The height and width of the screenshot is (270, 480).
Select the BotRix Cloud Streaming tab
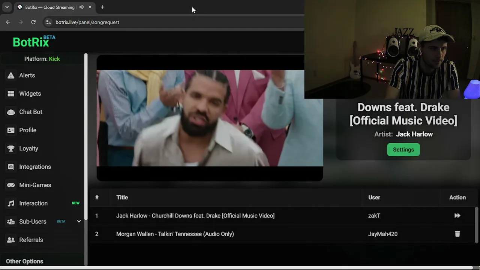pyautogui.click(x=55, y=7)
